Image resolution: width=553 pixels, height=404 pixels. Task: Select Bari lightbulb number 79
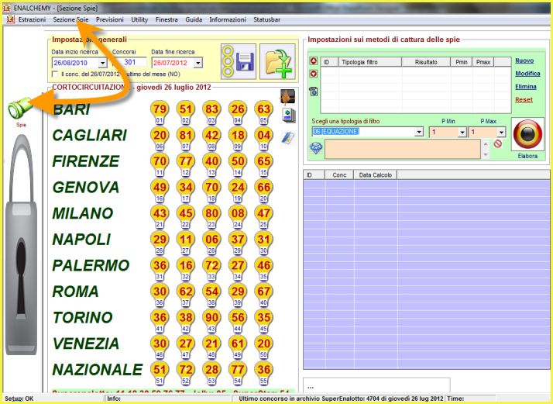(x=160, y=112)
